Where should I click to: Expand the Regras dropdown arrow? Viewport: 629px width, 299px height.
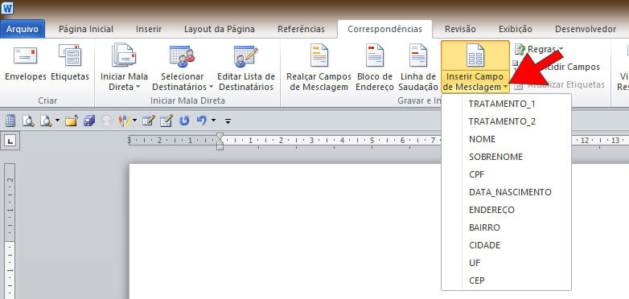(561, 50)
